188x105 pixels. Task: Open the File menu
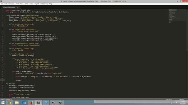click(x=2, y=4)
